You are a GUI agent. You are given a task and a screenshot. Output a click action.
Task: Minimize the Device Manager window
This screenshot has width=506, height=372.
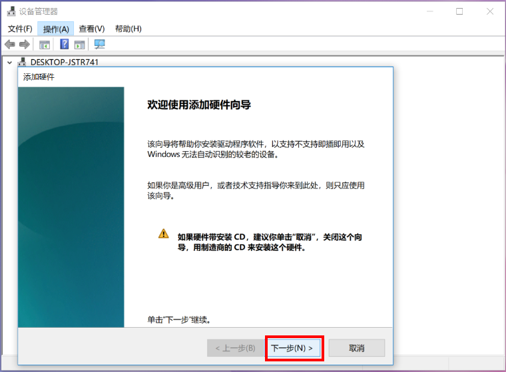429,11
